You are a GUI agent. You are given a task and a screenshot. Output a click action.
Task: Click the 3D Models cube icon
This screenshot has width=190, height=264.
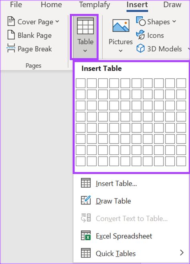pos(140,48)
